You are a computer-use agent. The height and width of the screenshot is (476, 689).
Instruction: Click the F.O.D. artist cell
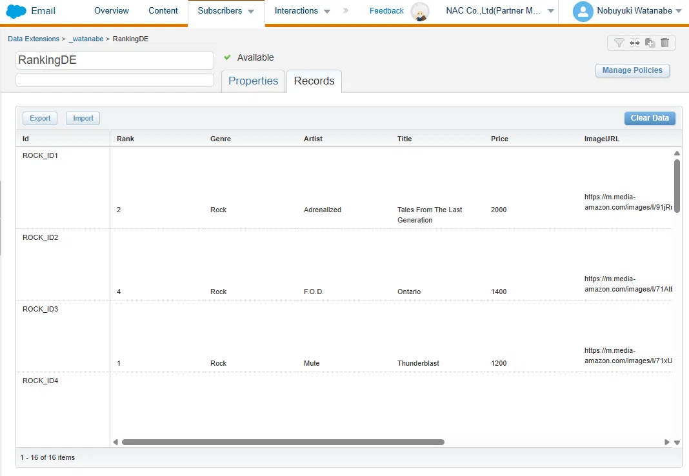coord(314,292)
